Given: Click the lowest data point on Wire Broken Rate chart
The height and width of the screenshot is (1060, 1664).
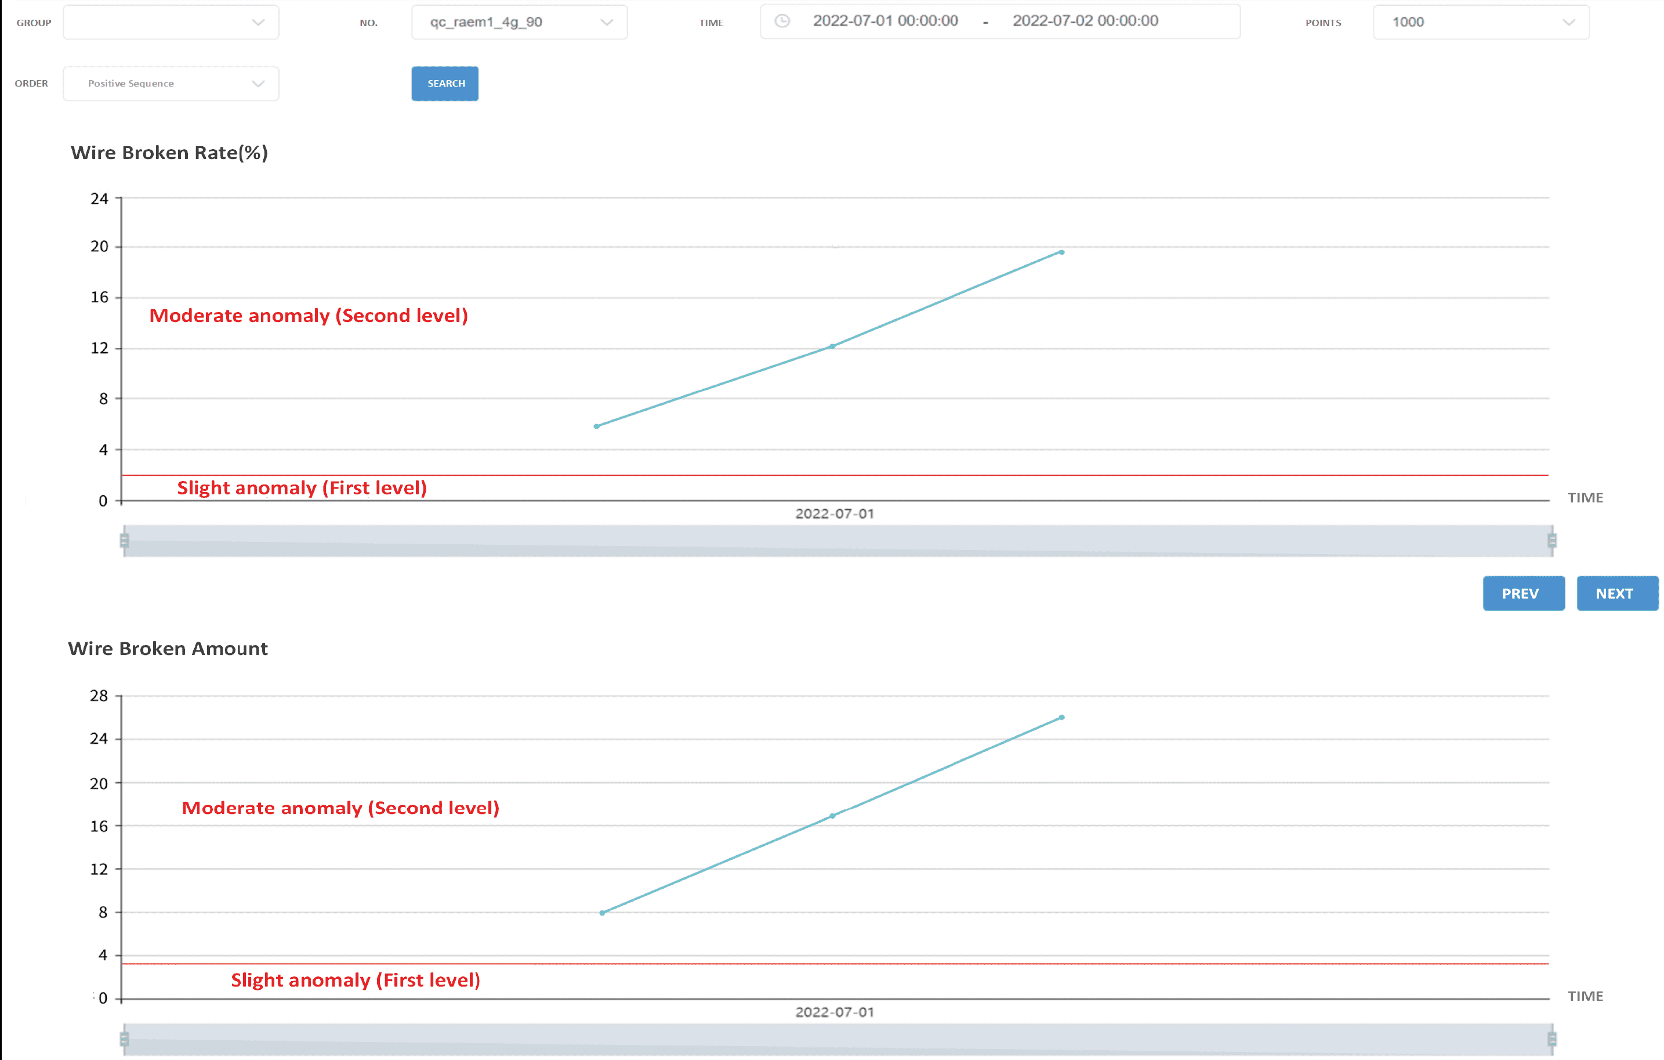Looking at the screenshot, I should 596,426.
